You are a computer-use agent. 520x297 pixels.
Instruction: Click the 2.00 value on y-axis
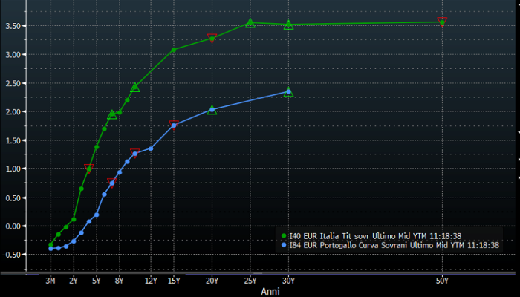click(x=13, y=111)
